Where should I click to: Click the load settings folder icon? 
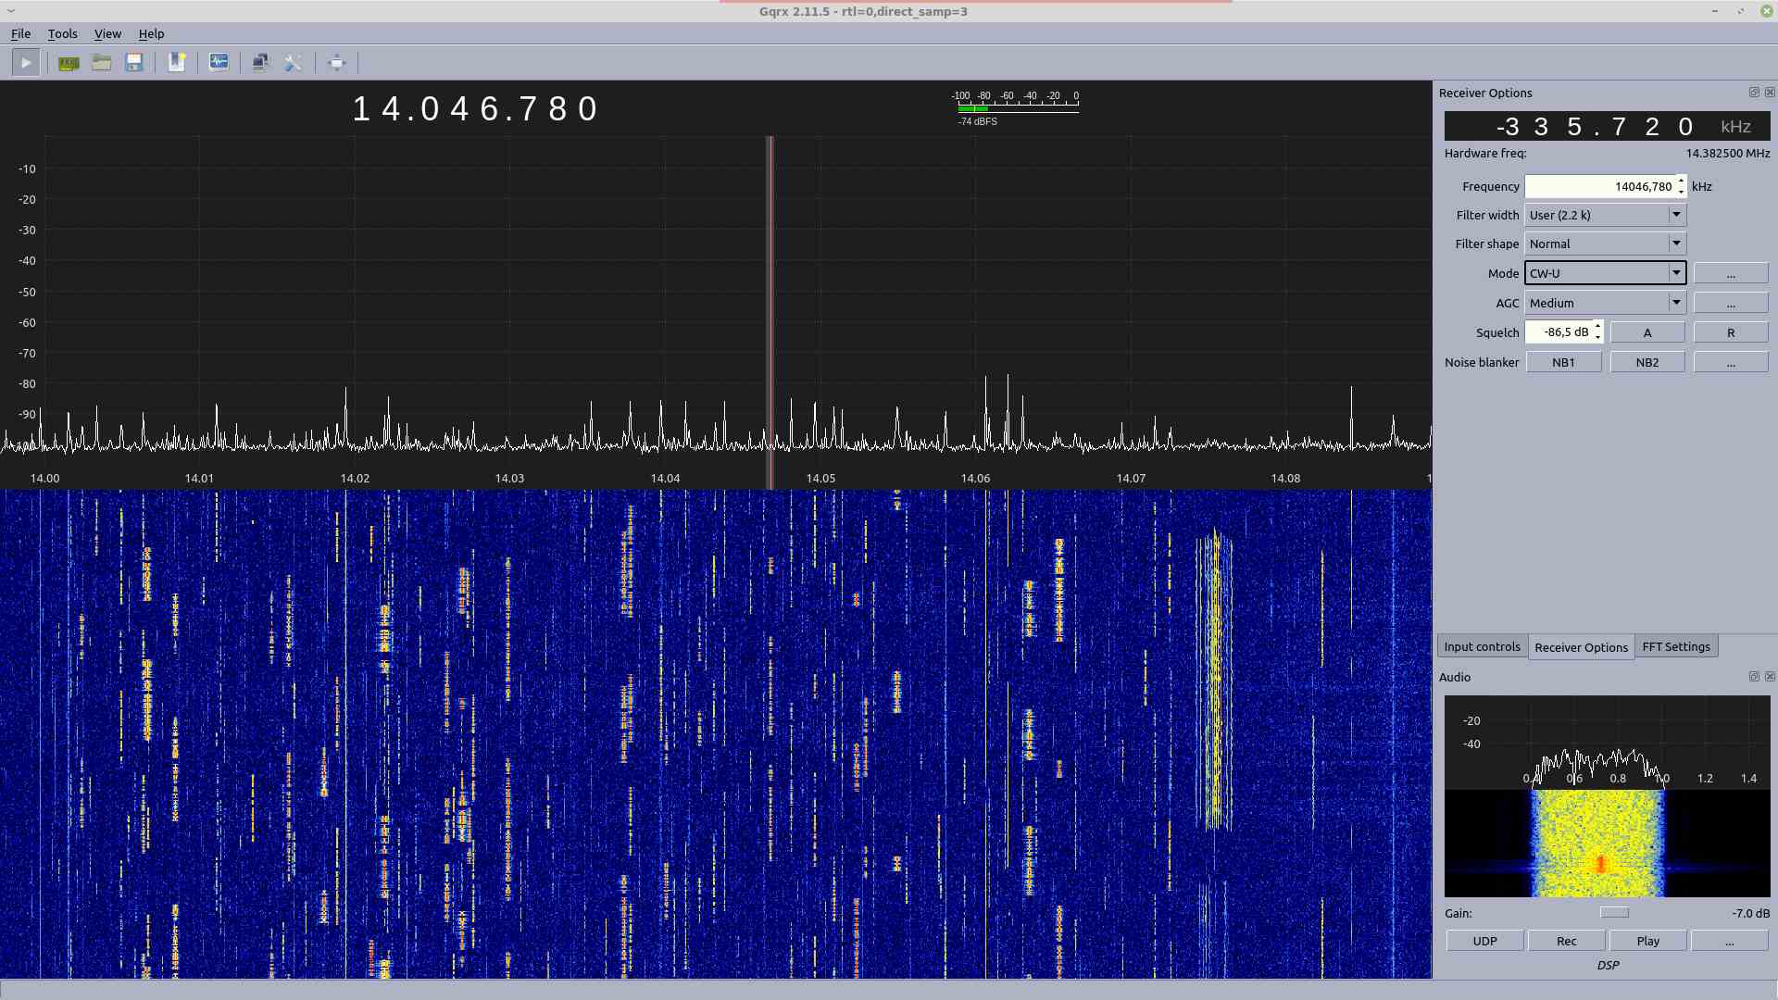coord(102,63)
